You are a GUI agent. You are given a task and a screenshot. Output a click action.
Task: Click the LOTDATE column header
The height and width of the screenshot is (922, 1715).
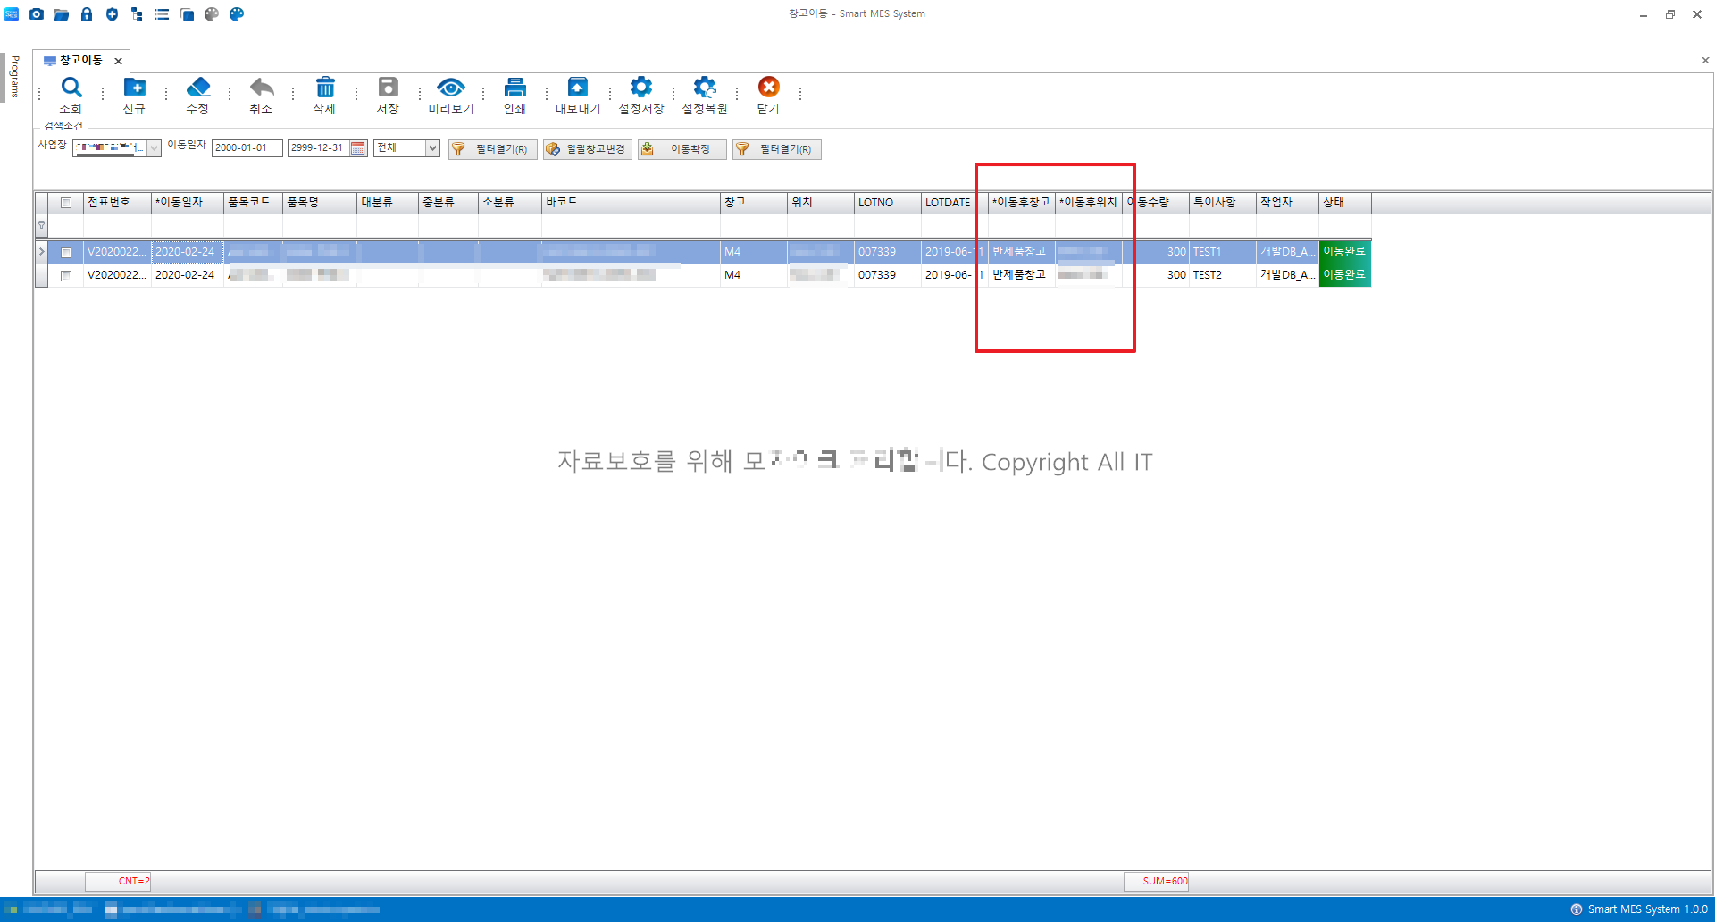point(954,203)
